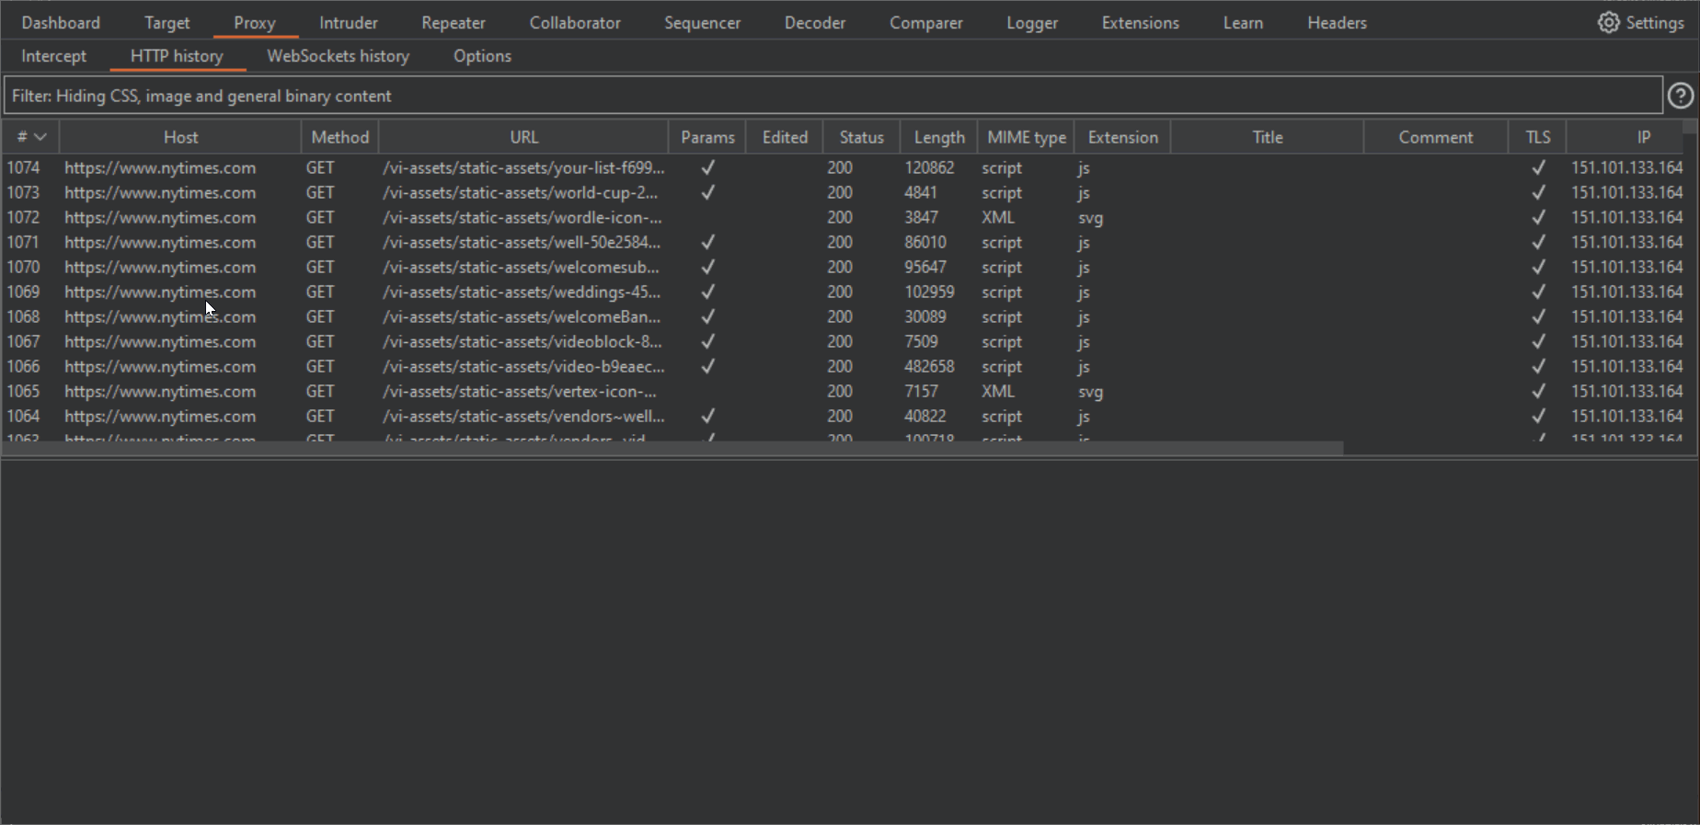Click TLS checkmark in row 1074

tap(1538, 167)
